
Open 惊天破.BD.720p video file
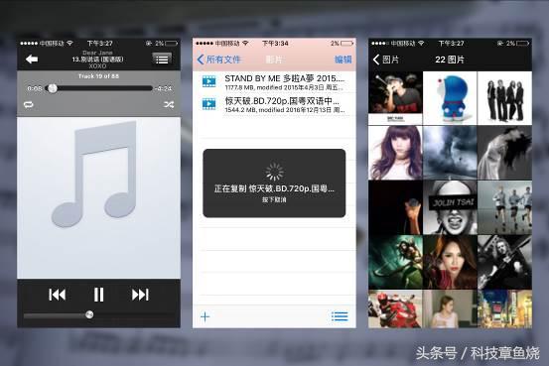[x=274, y=104]
